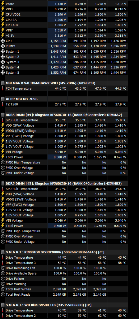Click the fan icon next to System 5
The height and width of the screenshot is (319, 139).
pos(3,73)
